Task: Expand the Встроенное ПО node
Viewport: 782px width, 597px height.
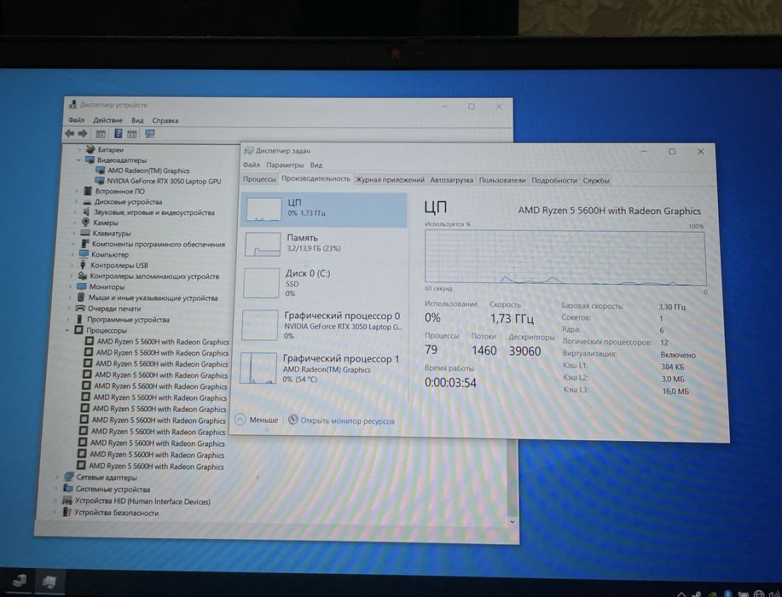Action: [x=77, y=191]
